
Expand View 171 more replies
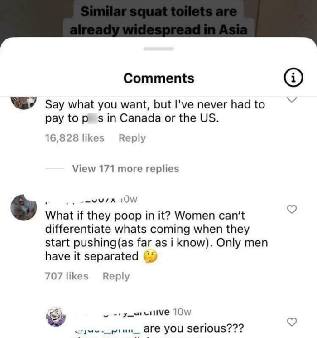(125, 169)
